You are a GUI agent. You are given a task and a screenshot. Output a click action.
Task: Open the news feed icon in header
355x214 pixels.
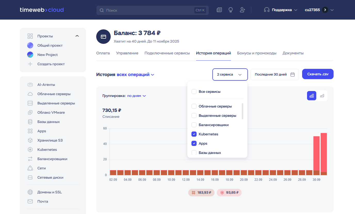(x=219, y=10)
